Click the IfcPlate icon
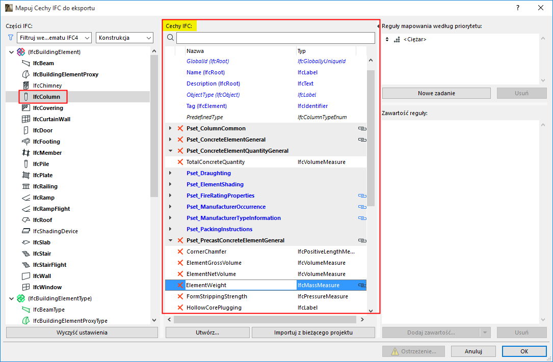The width and height of the screenshot is (553, 362). [26, 175]
